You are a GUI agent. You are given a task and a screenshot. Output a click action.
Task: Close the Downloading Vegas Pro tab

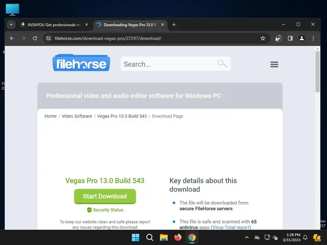(163, 25)
